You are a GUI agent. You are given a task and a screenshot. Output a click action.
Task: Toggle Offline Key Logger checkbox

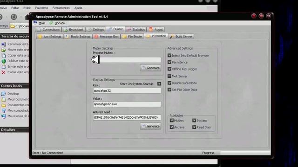pos(169,69)
